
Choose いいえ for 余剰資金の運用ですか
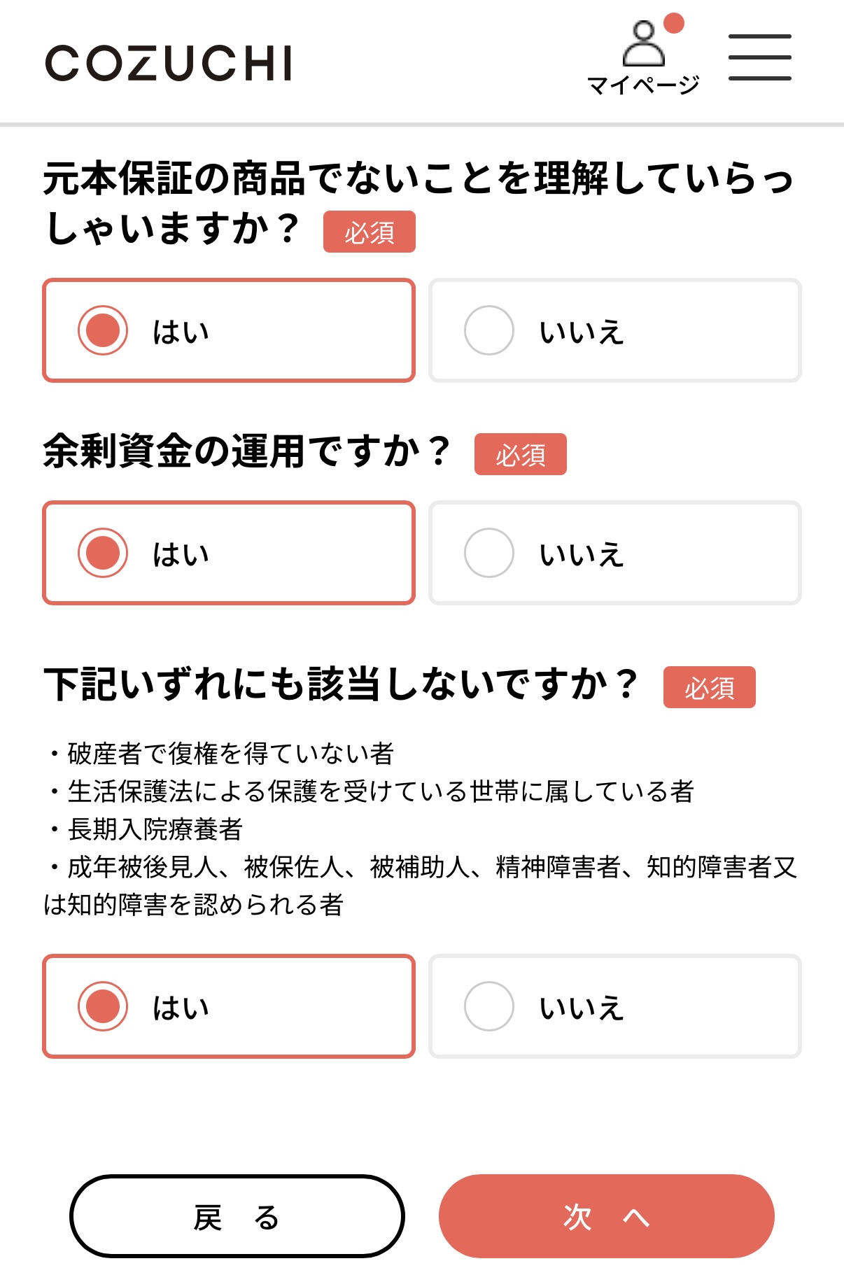click(x=614, y=553)
